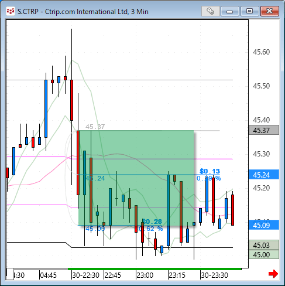Screen dimensions: 285x286
Task: Click the 30-22:30 time axis label
Action: [x=85, y=275]
